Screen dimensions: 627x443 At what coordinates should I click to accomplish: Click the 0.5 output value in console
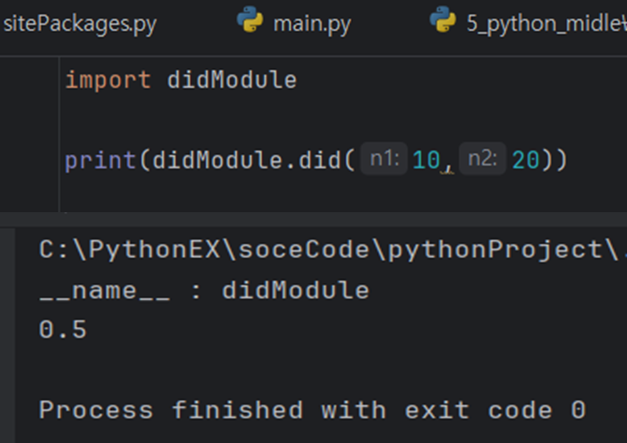(63, 330)
